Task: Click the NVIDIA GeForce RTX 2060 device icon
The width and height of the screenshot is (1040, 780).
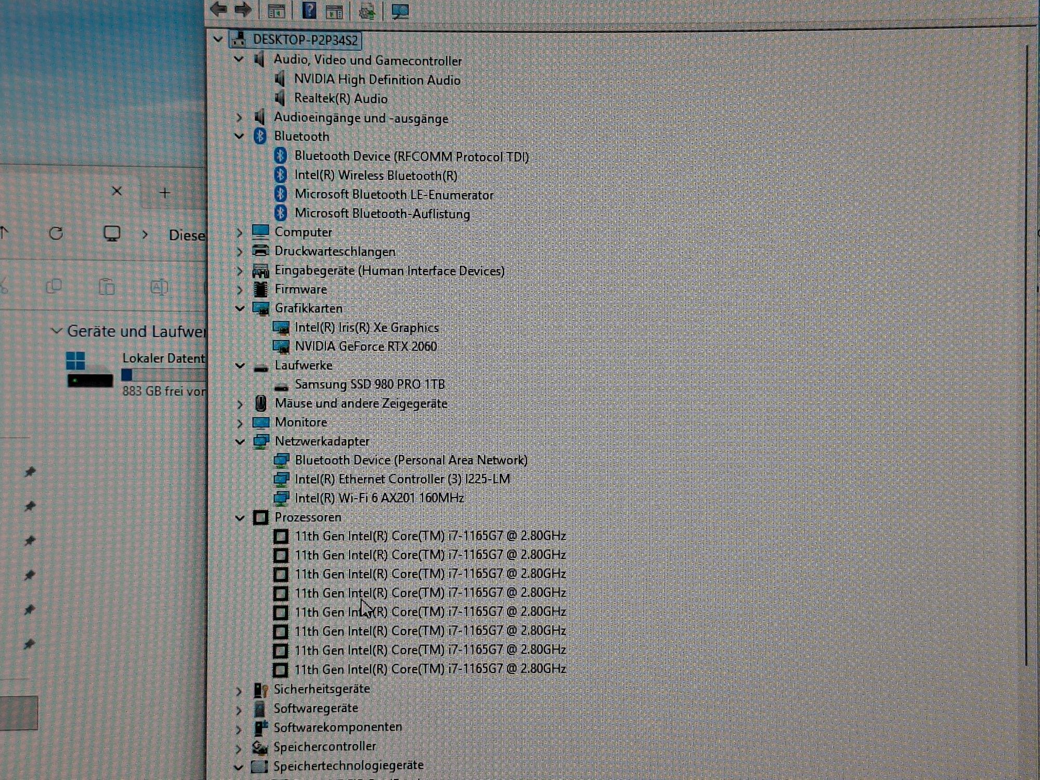Action: click(281, 346)
